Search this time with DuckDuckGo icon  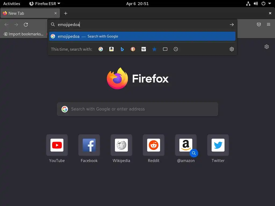[x=133, y=49]
